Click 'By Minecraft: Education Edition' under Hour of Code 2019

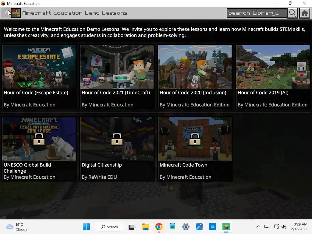click(272, 105)
